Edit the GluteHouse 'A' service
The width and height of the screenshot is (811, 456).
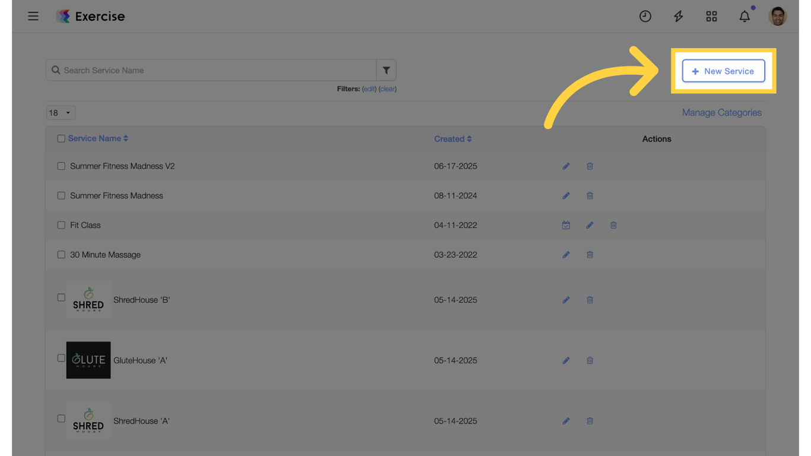click(x=566, y=360)
